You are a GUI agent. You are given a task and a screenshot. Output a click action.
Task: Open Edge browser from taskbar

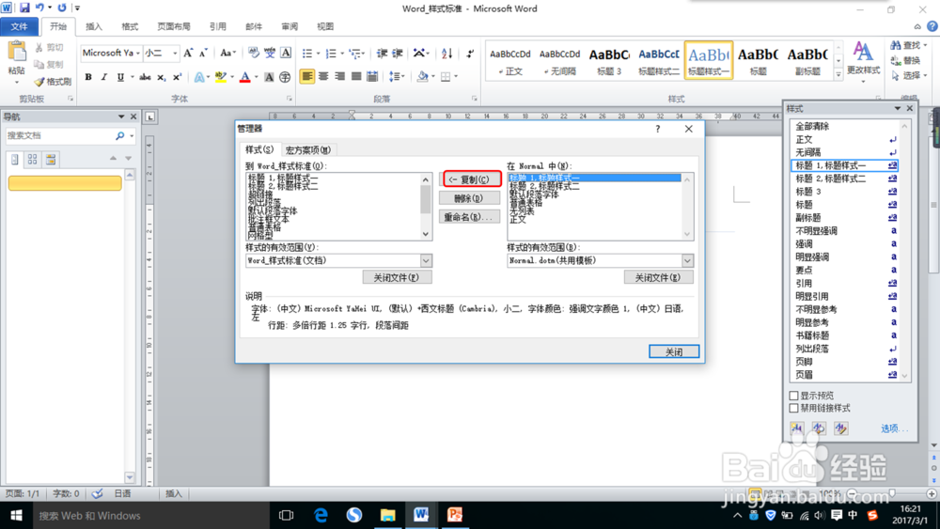[321, 515]
